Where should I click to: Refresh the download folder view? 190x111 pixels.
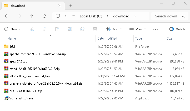click(44, 16)
